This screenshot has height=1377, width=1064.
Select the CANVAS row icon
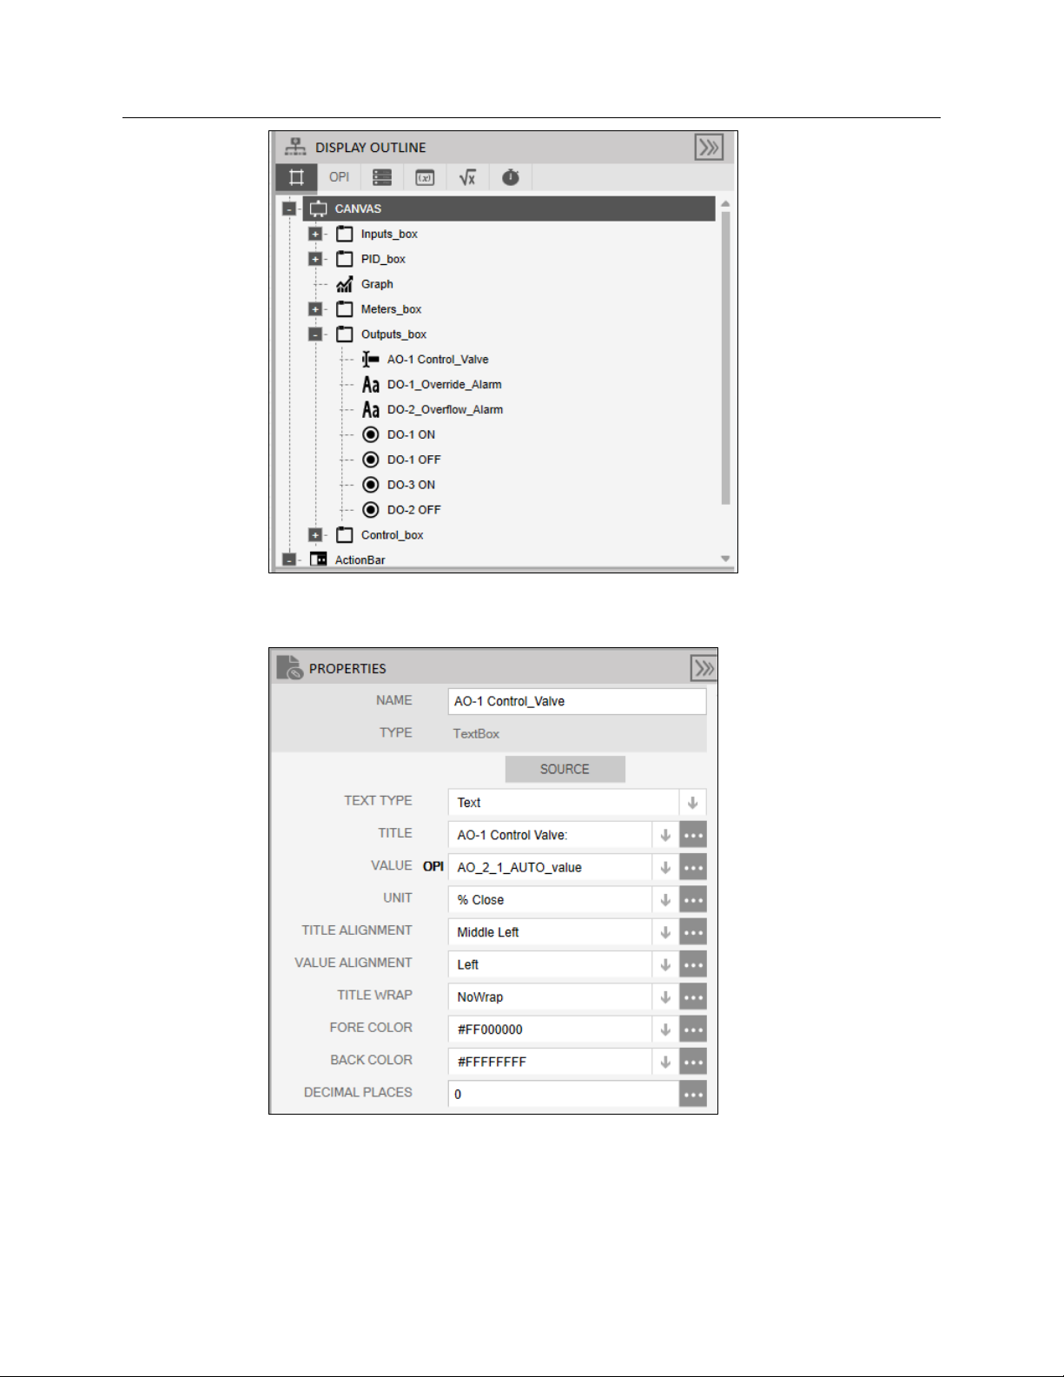coord(319,209)
